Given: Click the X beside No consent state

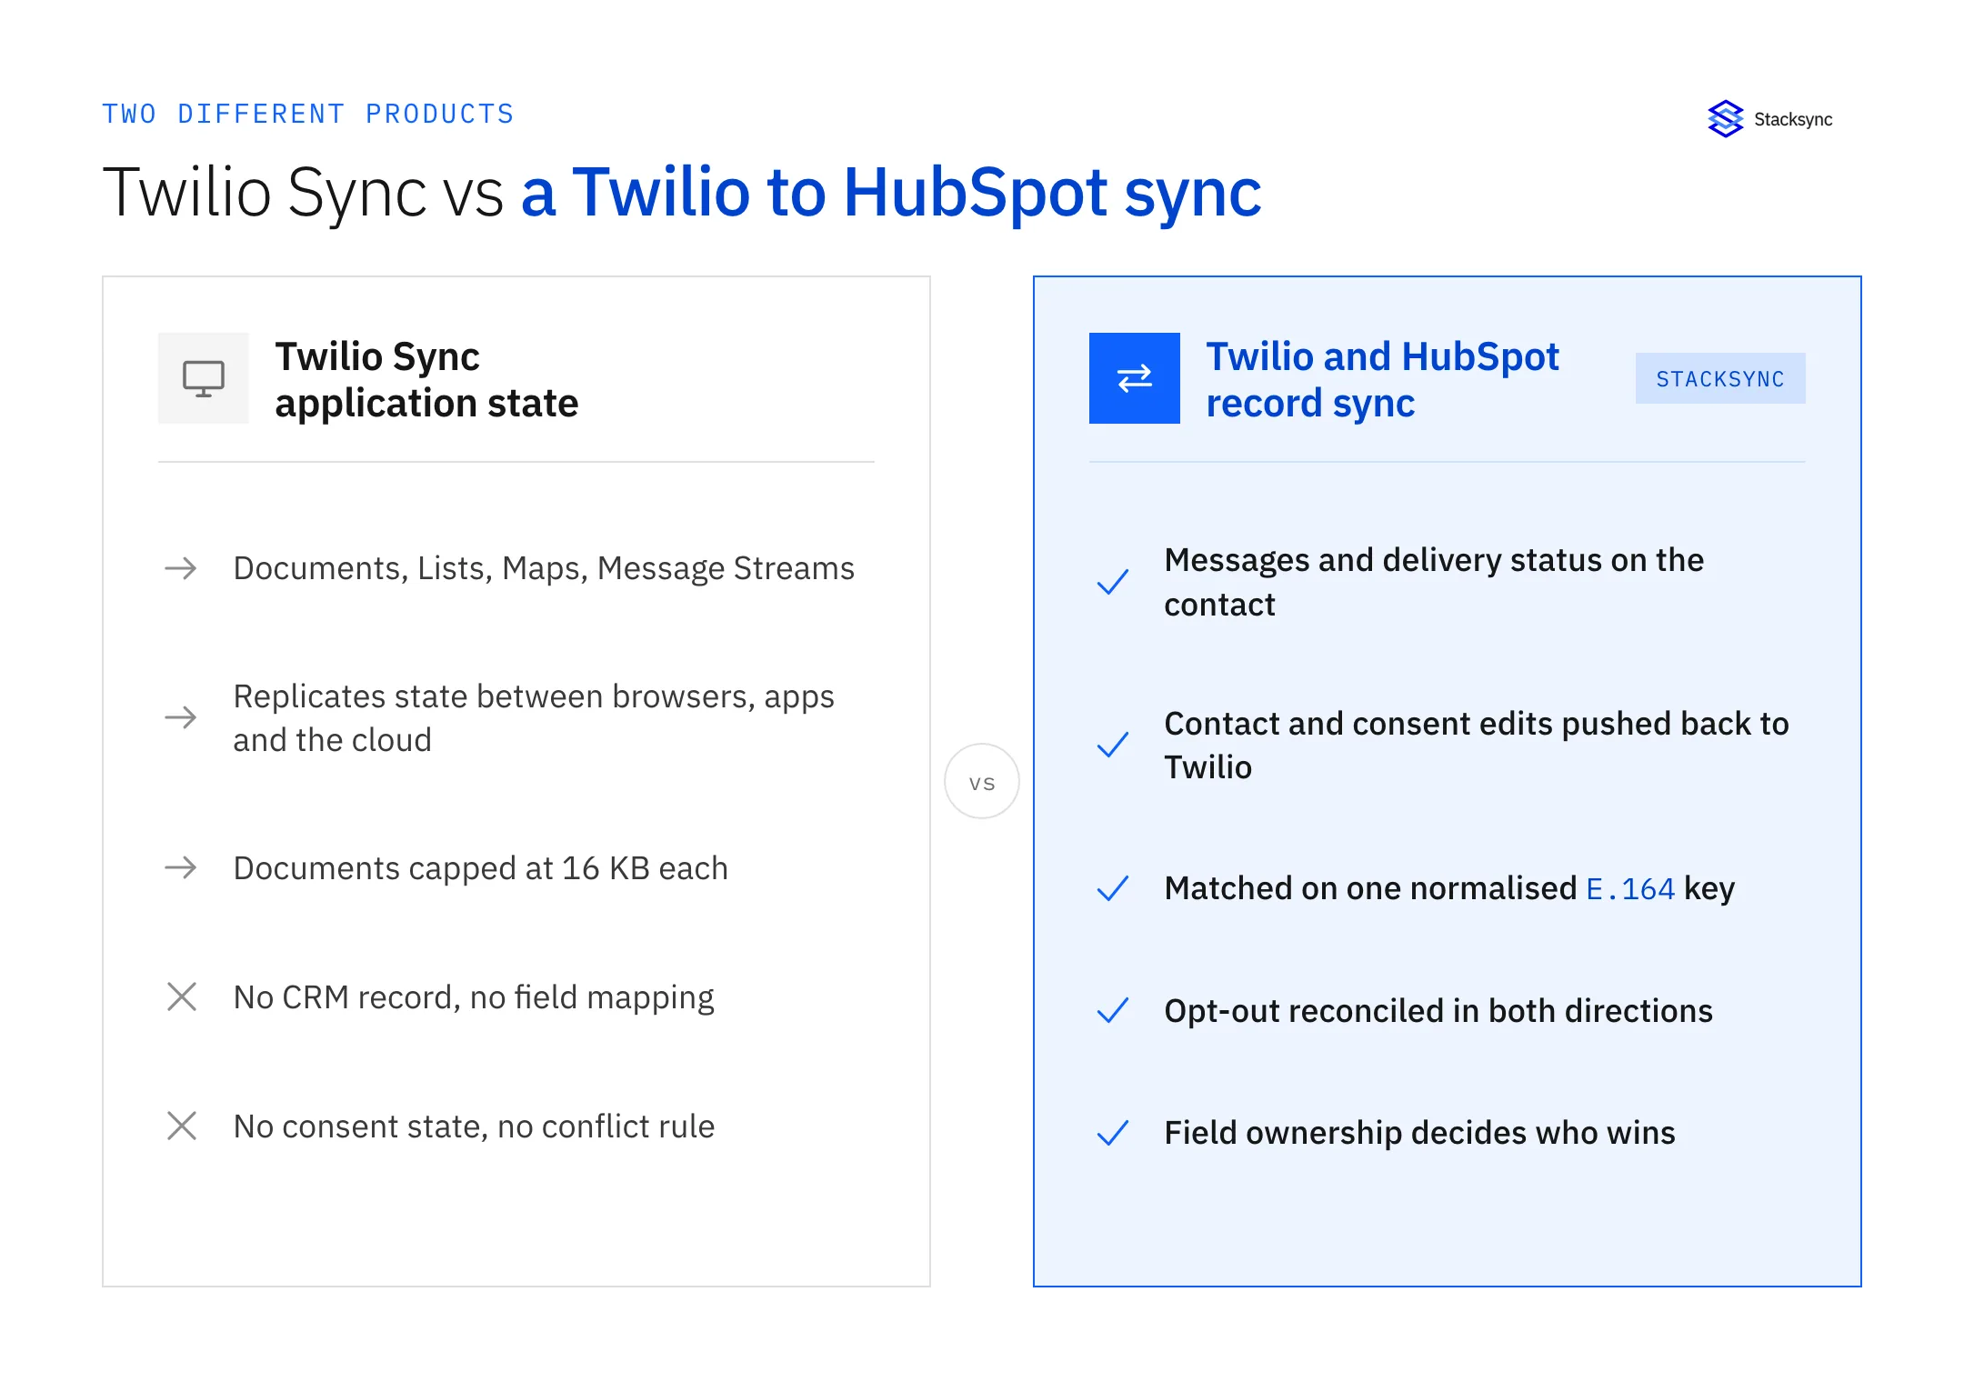Looking at the screenshot, I should pos(182,1126).
